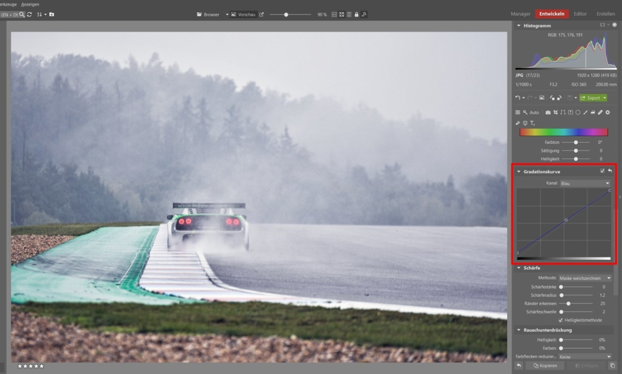Image resolution: width=622 pixels, height=374 pixels.
Task: Select the Radial filter circle tool
Action: [578, 112]
